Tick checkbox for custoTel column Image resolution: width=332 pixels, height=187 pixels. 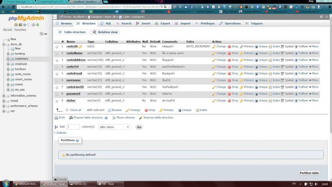[57, 67]
